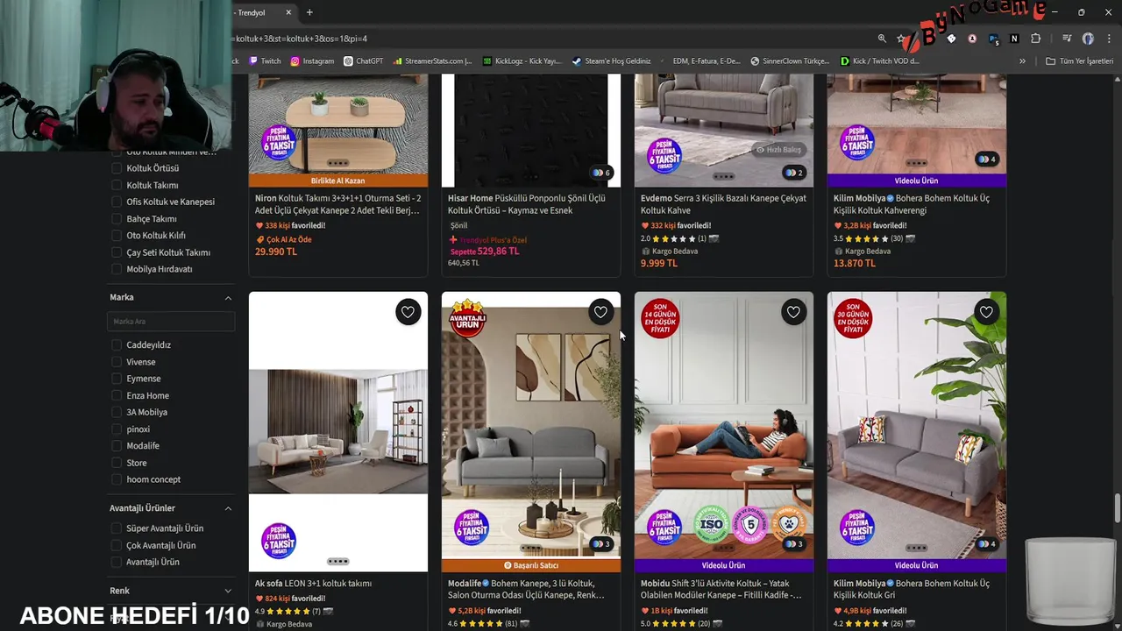
Task: Open ChatGPT bookmark
Action: coord(363,61)
